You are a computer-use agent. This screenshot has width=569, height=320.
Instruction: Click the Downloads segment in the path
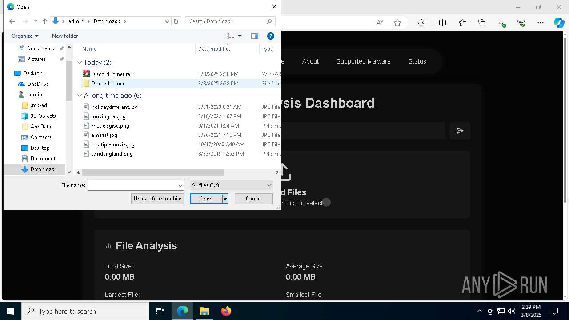click(x=107, y=21)
